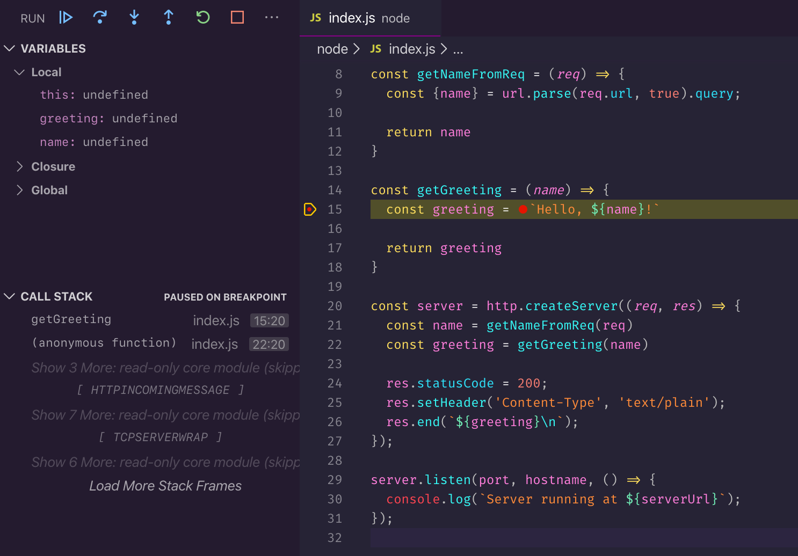
Task: Click the Step Over debug icon
Action: pos(100,18)
